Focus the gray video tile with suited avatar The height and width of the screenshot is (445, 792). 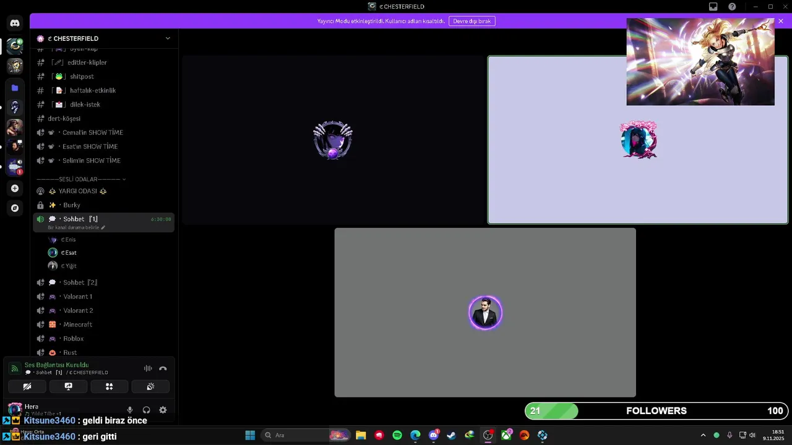click(x=485, y=313)
